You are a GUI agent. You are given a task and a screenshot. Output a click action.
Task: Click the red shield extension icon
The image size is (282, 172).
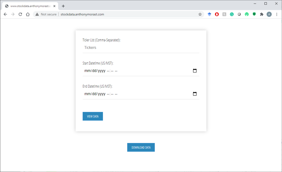[x=217, y=14]
